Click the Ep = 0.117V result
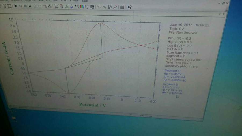 point(171,87)
